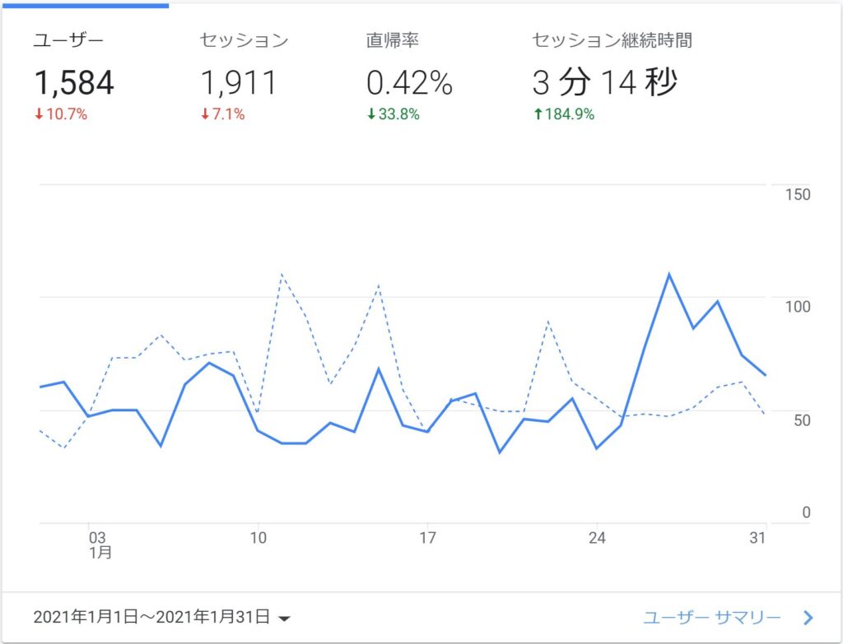Expand the date range dropdown arrow
The height and width of the screenshot is (644, 843).
[x=284, y=618]
